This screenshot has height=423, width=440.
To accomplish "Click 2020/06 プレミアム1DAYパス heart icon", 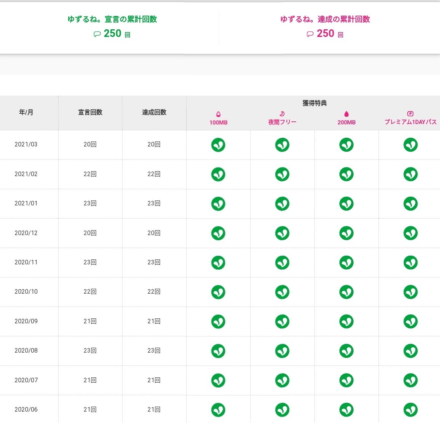I will [x=410, y=410].
